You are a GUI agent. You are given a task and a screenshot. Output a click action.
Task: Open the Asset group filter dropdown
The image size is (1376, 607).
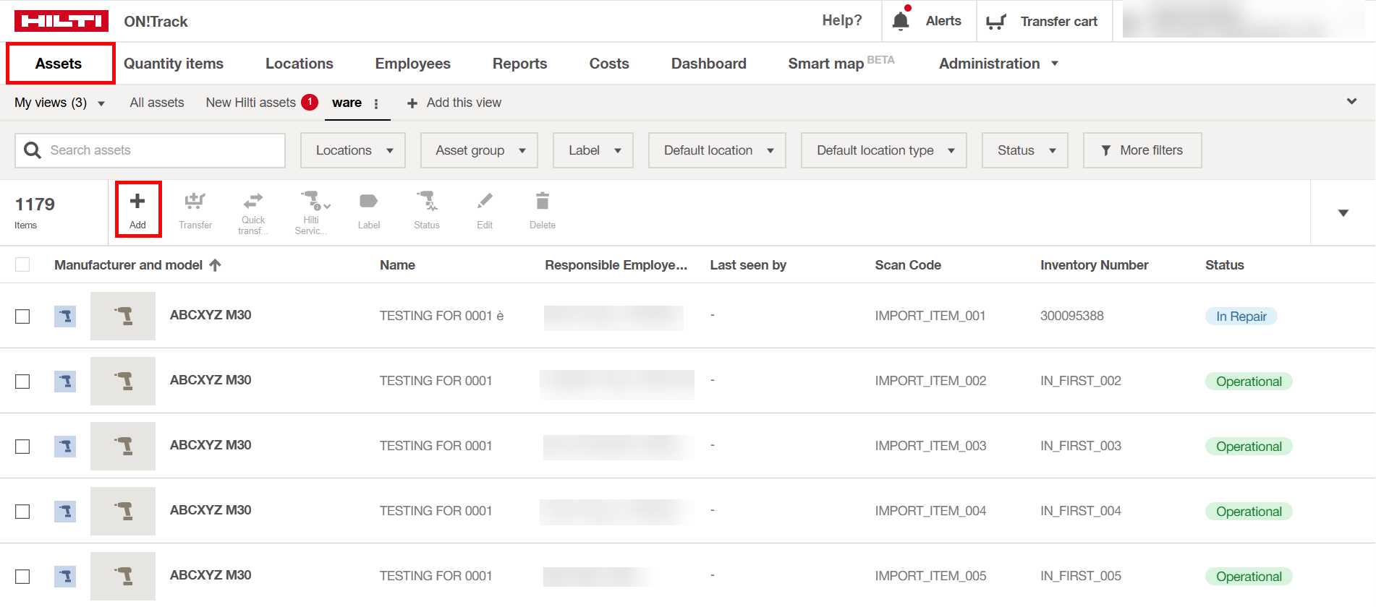pos(479,150)
